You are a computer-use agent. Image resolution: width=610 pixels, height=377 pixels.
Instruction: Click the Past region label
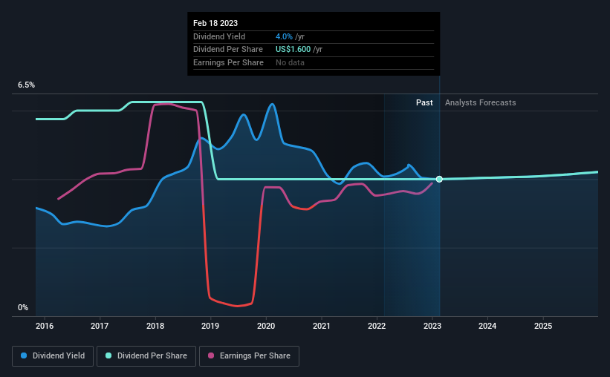pyautogui.click(x=424, y=102)
